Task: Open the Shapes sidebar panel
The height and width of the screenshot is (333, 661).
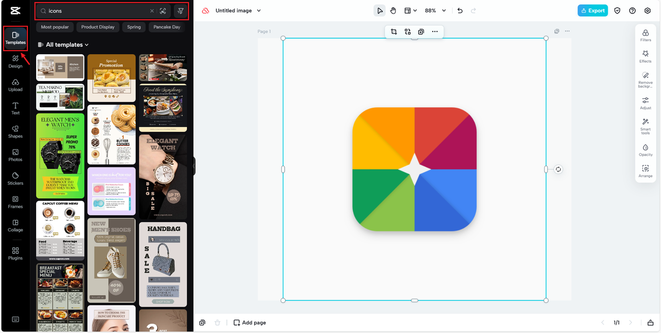Action: (15, 132)
